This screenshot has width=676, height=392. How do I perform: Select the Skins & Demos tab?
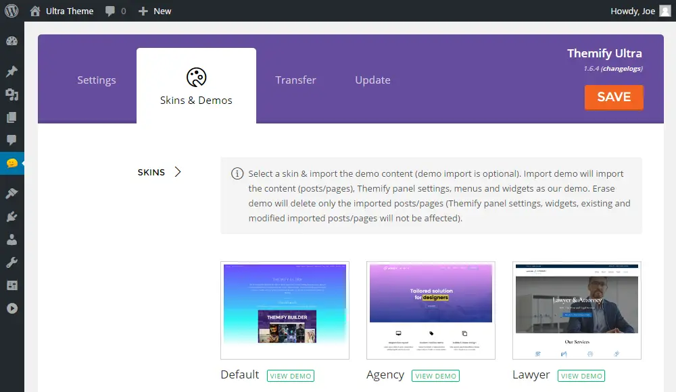click(x=196, y=86)
